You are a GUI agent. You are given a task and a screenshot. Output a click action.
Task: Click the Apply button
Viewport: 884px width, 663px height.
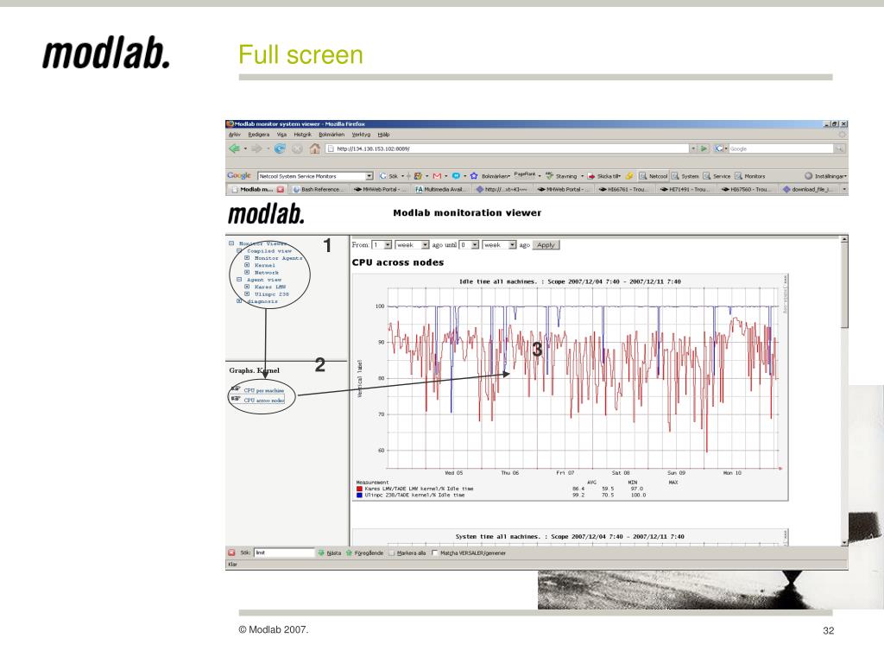click(546, 244)
